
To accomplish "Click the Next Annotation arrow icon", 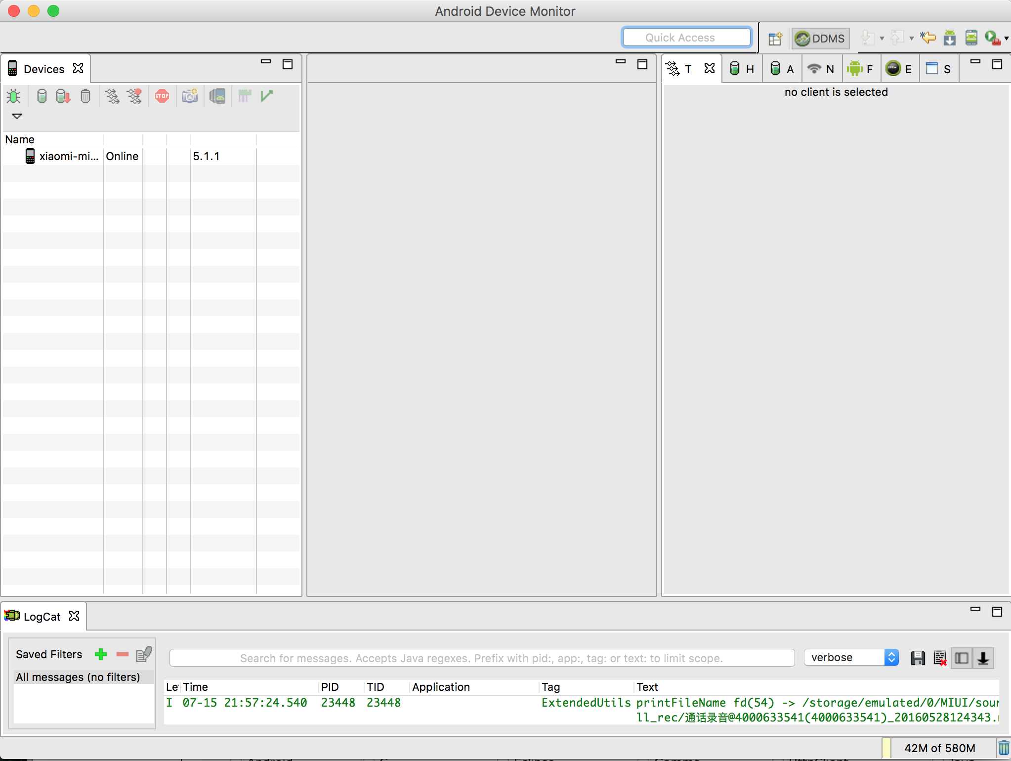I will tap(867, 38).
